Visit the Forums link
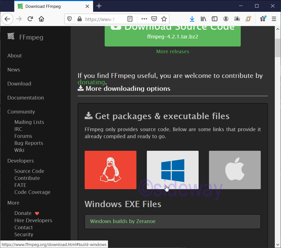 coord(23,136)
